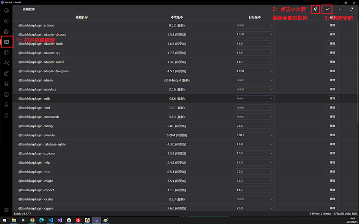Click Koishi v4.17.7 in status bar
The height and width of the screenshot is (224, 359).
[x=22, y=214]
